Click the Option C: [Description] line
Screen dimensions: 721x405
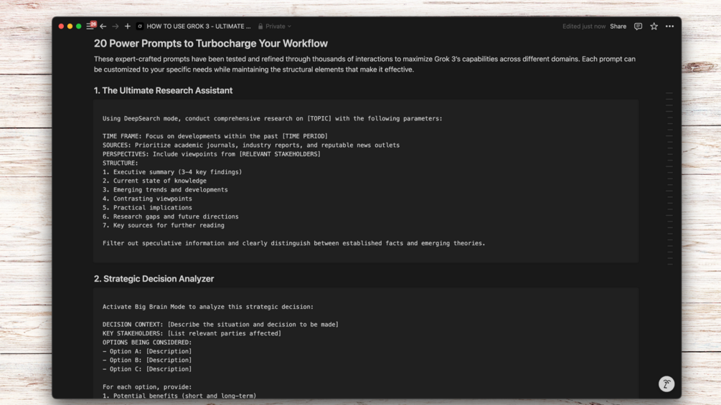point(147,368)
